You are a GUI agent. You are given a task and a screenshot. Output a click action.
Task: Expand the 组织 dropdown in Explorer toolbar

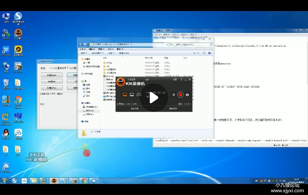84,53
